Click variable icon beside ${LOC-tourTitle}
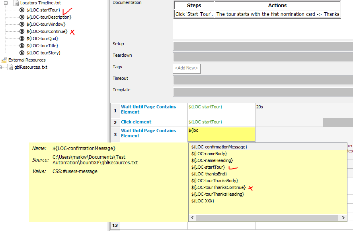 click(22, 46)
